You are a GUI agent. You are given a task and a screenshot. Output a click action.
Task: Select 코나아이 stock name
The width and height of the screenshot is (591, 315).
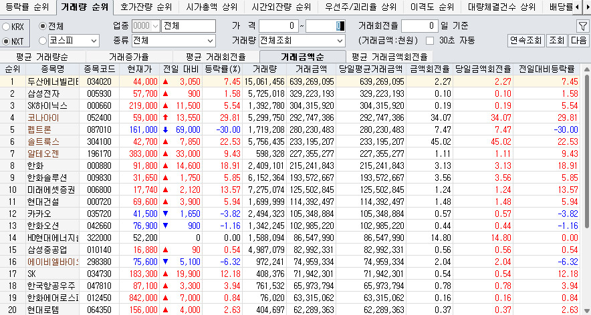(x=43, y=118)
